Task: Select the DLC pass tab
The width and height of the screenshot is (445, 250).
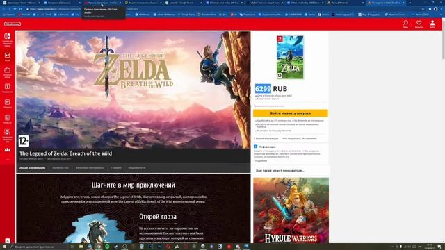Action: [x=60, y=168]
